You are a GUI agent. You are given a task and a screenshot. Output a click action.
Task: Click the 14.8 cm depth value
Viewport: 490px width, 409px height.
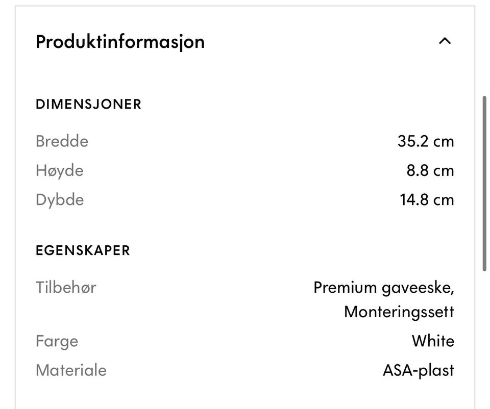[x=427, y=199]
